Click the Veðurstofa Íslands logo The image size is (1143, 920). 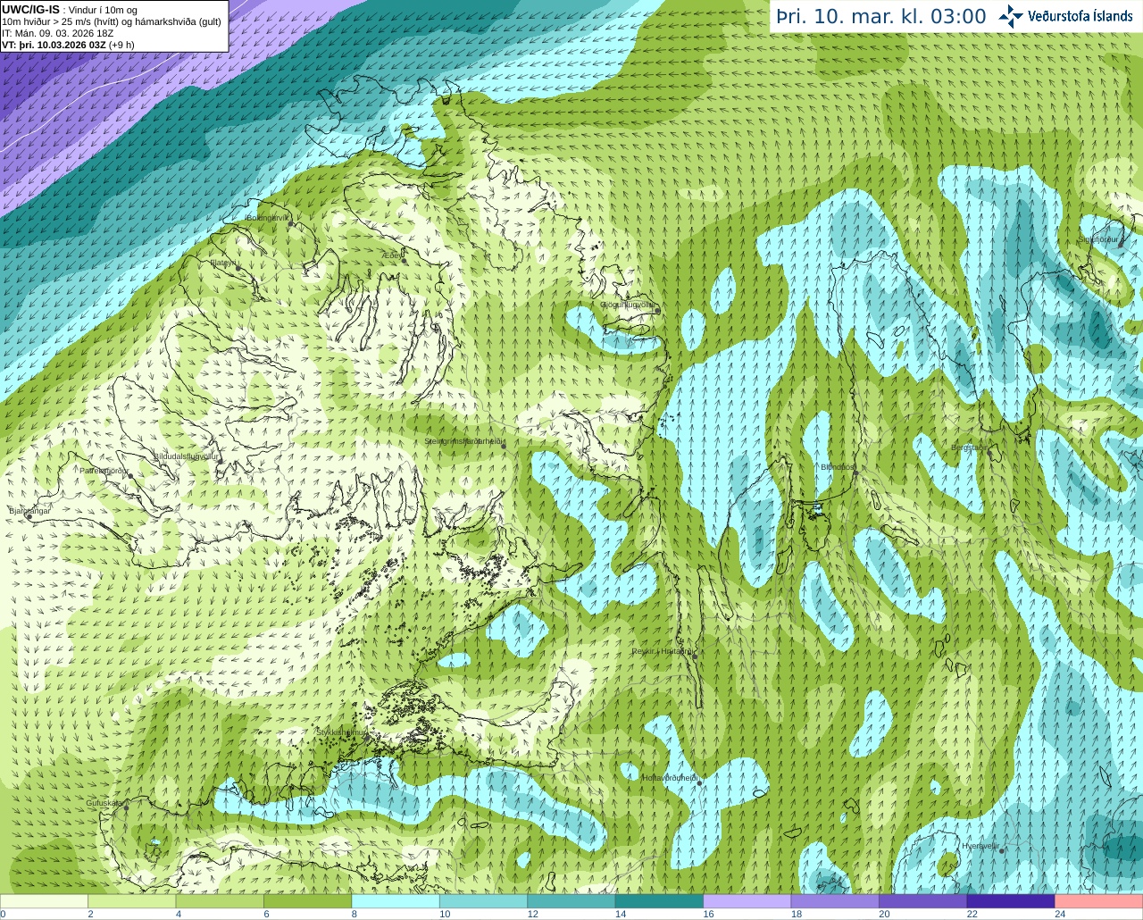1064,16
